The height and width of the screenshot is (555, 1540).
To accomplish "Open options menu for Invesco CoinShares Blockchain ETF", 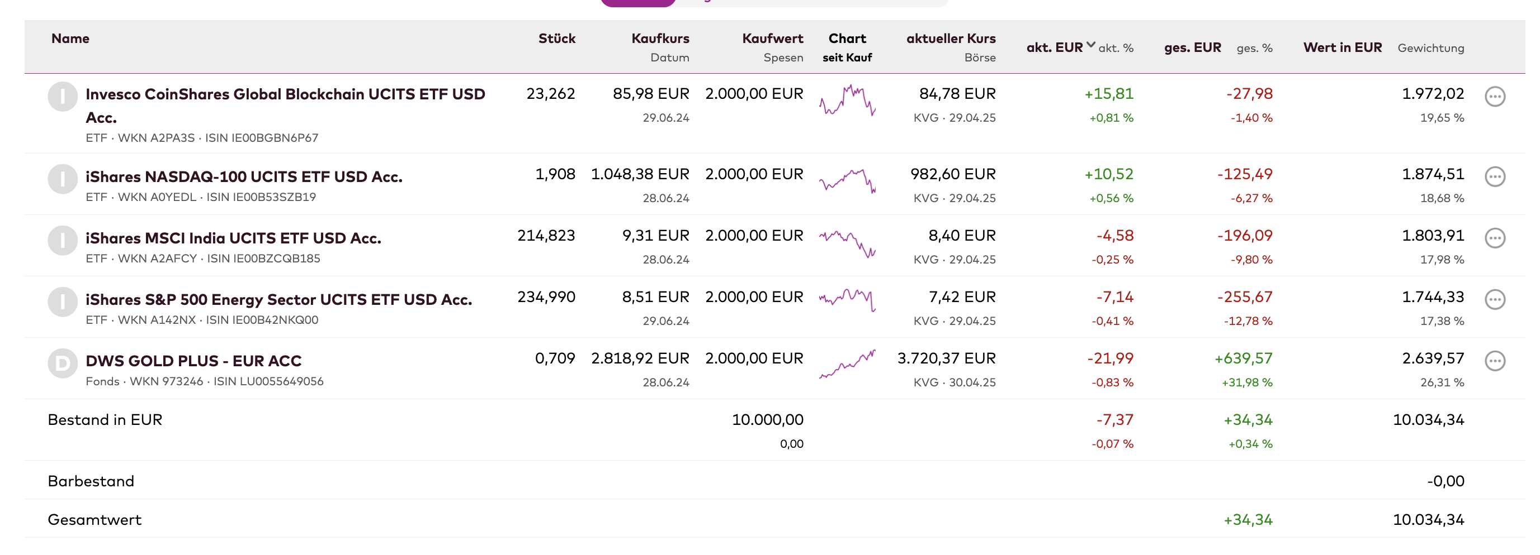I will coord(1495,97).
